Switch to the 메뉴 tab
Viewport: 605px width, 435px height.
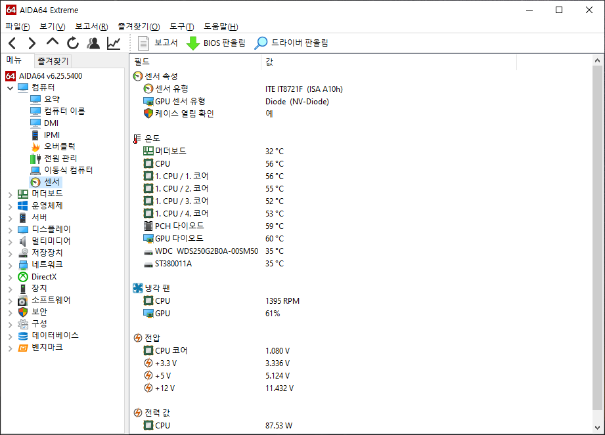[x=14, y=60]
